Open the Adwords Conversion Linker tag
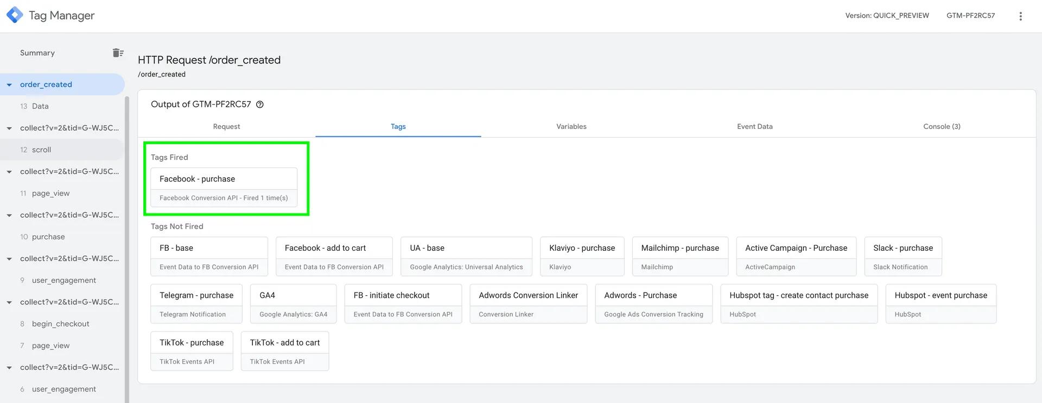The image size is (1042, 403). pos(528,304)
